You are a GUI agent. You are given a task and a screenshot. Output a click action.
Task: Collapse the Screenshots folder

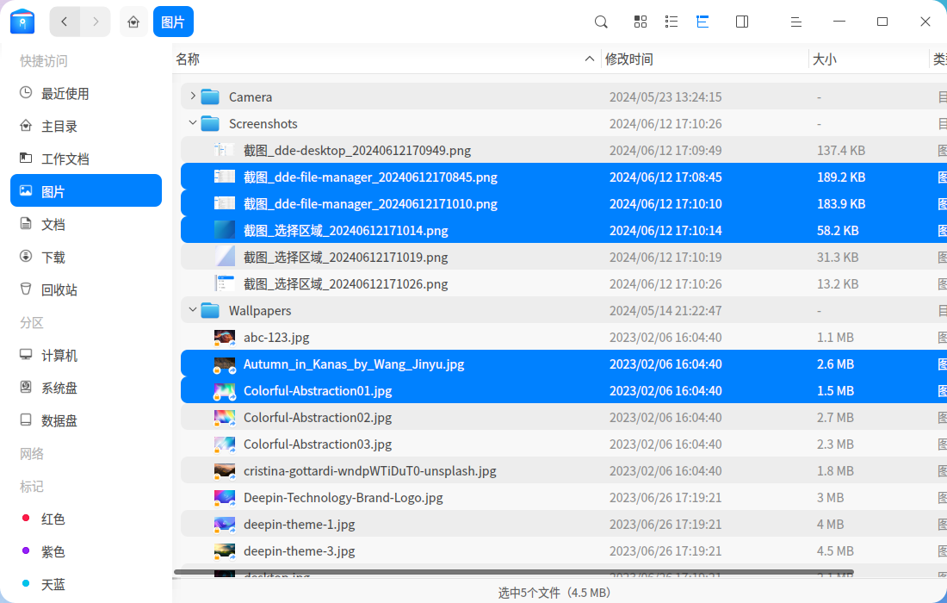[x=192, y=123]
